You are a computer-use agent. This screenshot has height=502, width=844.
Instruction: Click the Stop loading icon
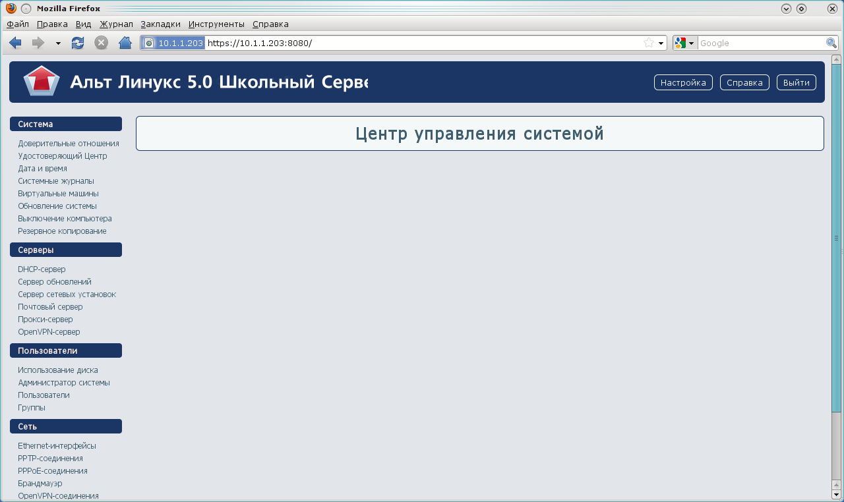pos(101,43)
